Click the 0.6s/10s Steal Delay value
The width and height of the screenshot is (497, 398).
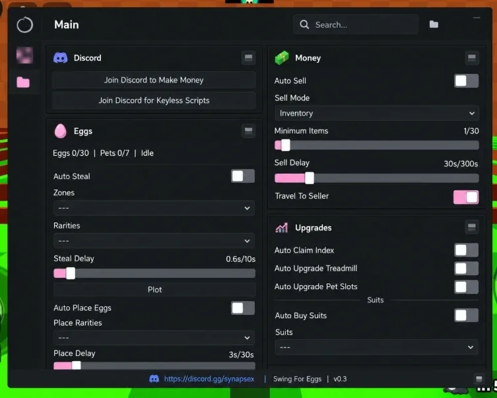coord(240,259)
